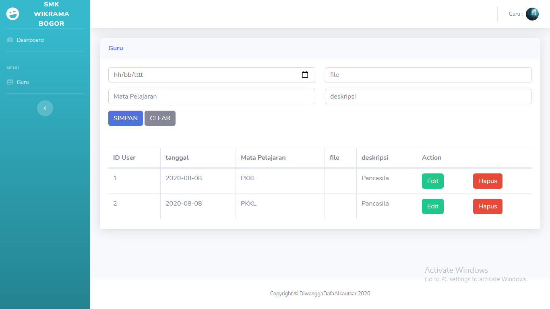
Task: Click the Dashboard speedometer icon
Action: click(x=10, y=40)
